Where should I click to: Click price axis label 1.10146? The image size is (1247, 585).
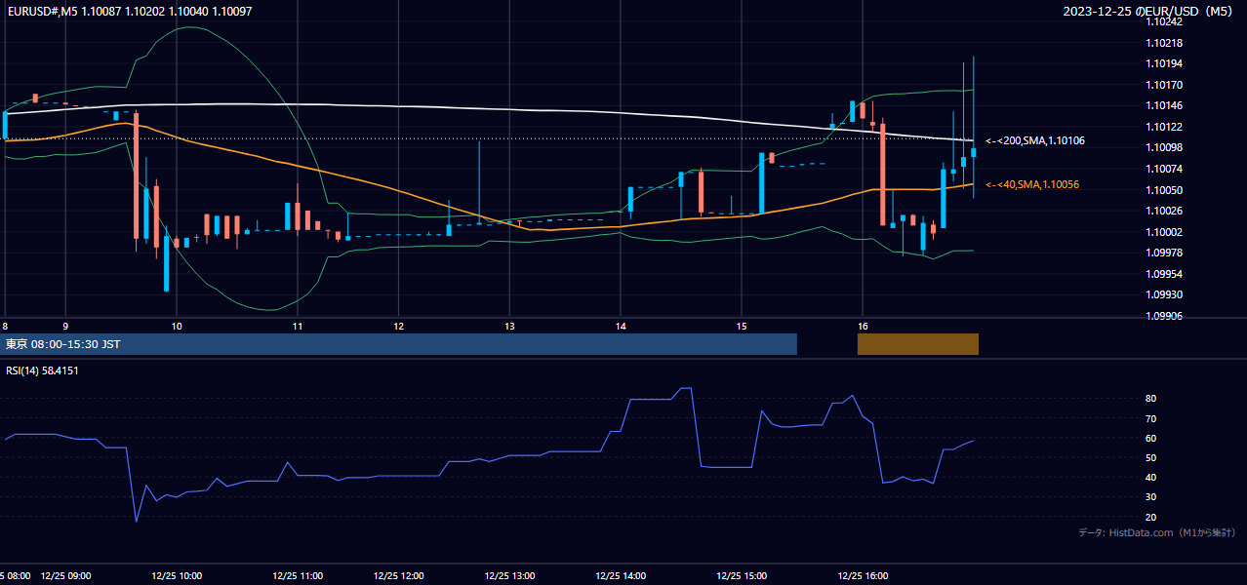pyautogui.click(x=1163, y=105)
